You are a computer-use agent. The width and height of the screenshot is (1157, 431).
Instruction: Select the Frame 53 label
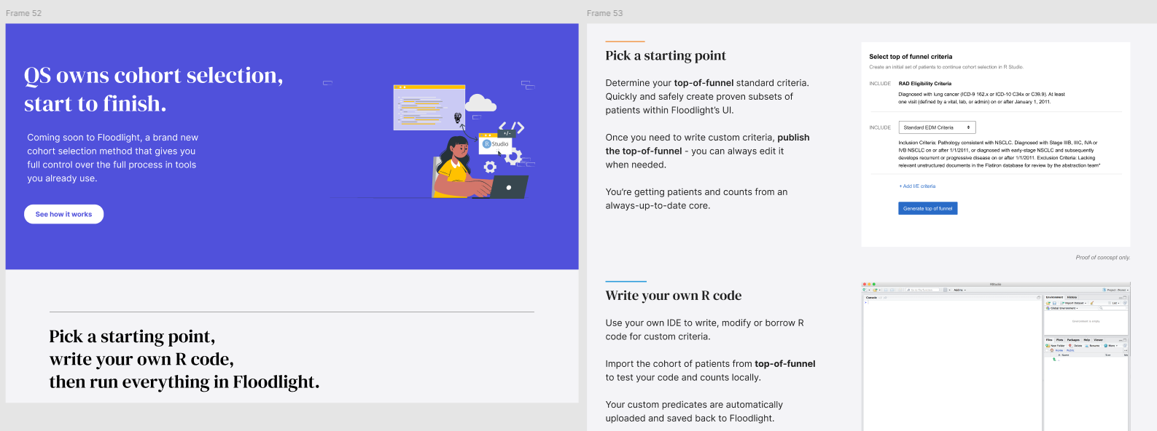pyautogui.click(x=604, y=13)
